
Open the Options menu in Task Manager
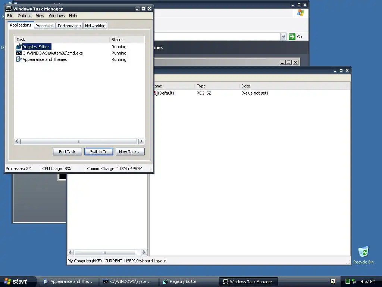25,16
